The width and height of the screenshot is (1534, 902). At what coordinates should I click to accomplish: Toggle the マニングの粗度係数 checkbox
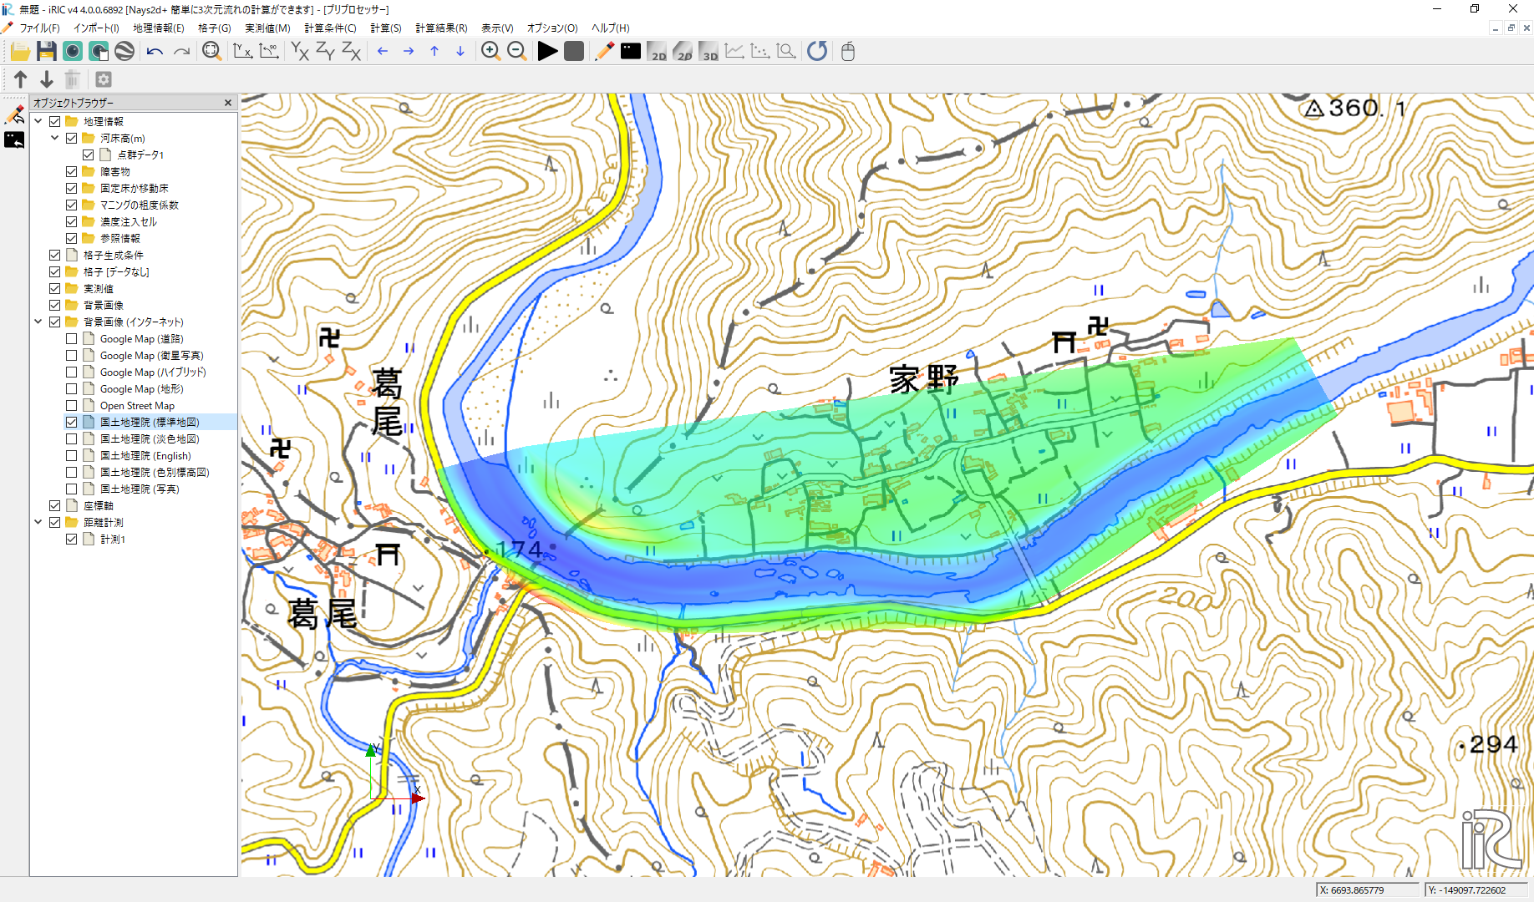coord(72,205)
